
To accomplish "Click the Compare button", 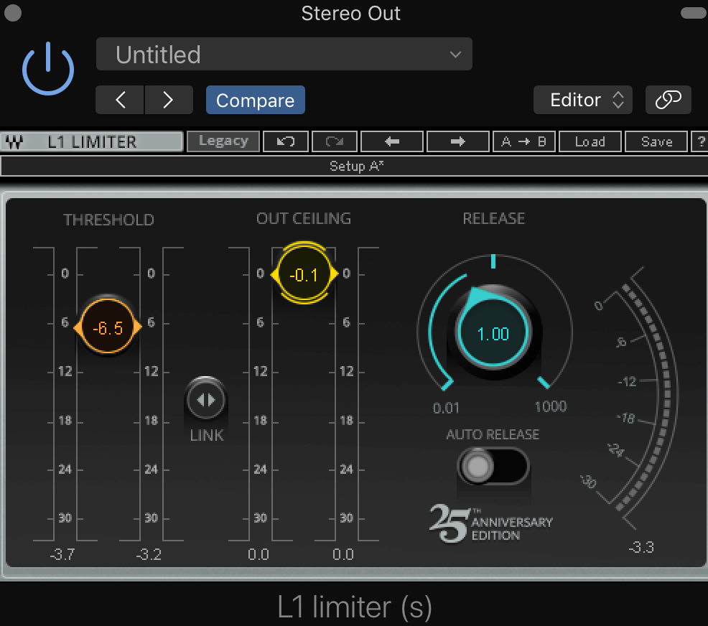I will coord(255,100).
